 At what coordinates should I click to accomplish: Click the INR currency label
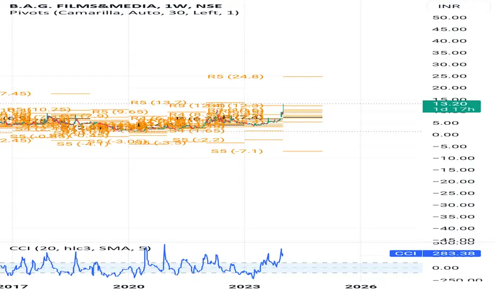(x=449, y=6)
